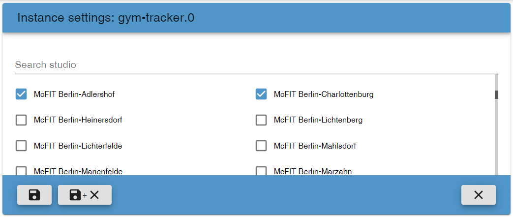Screen dimensions: 513x217
Task: Enable the McFIT Berlin-Marzahn checkbox
Action: point(261,171)
